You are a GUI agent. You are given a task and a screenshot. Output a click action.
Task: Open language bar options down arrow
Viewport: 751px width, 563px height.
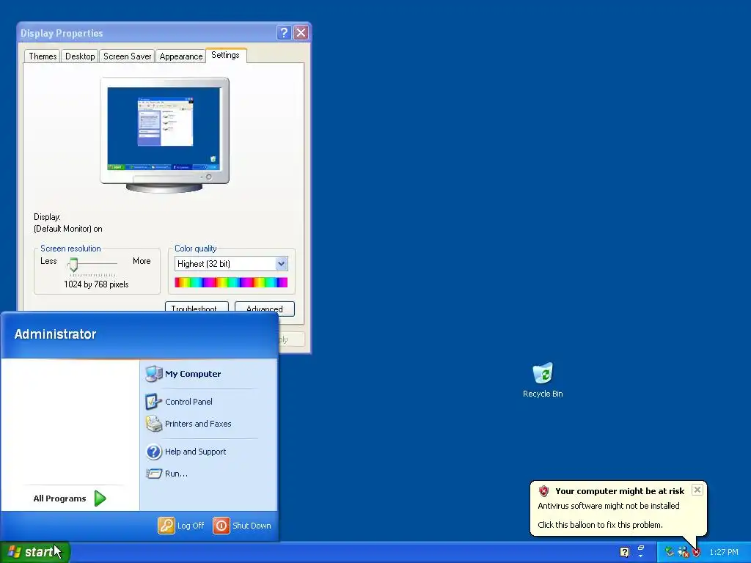(641, 556)
